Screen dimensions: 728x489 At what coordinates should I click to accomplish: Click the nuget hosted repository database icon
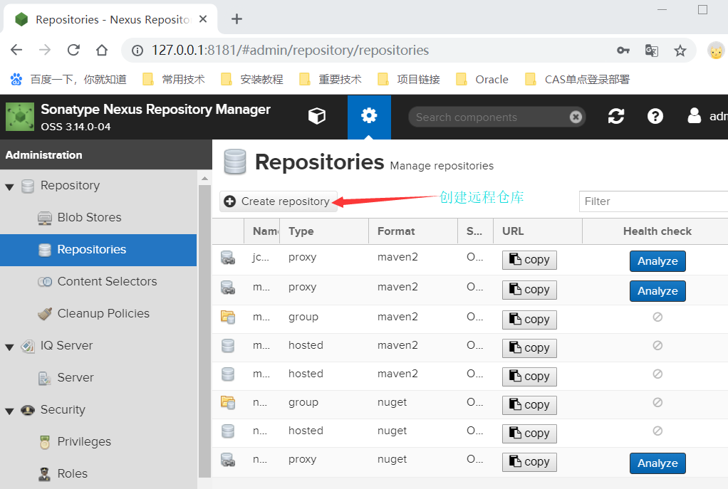pyautogui.click(x=227, y=431)
